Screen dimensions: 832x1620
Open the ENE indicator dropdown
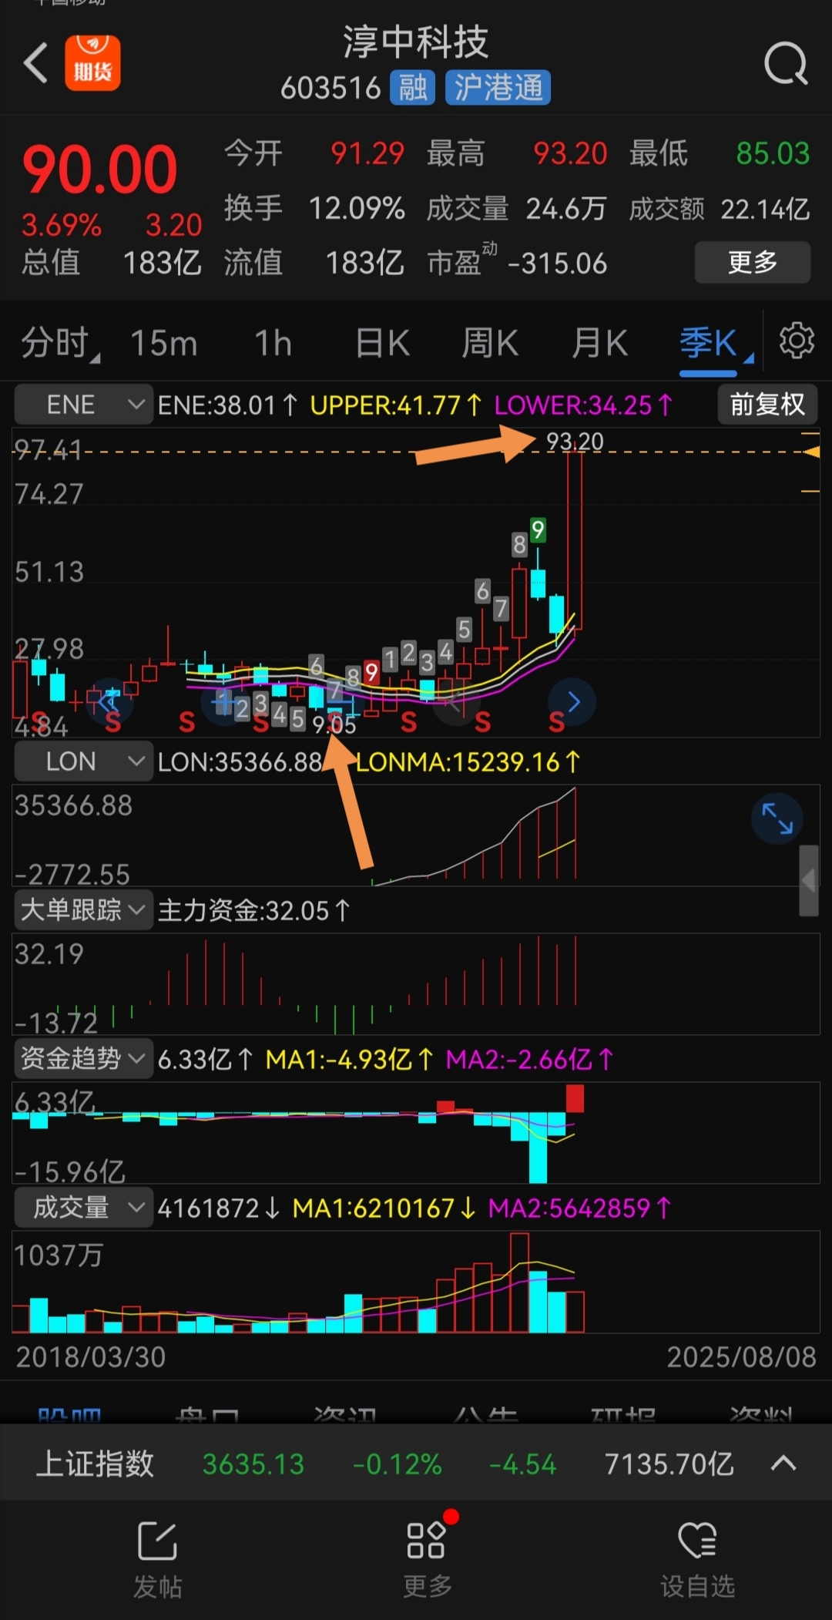(83, 405)
